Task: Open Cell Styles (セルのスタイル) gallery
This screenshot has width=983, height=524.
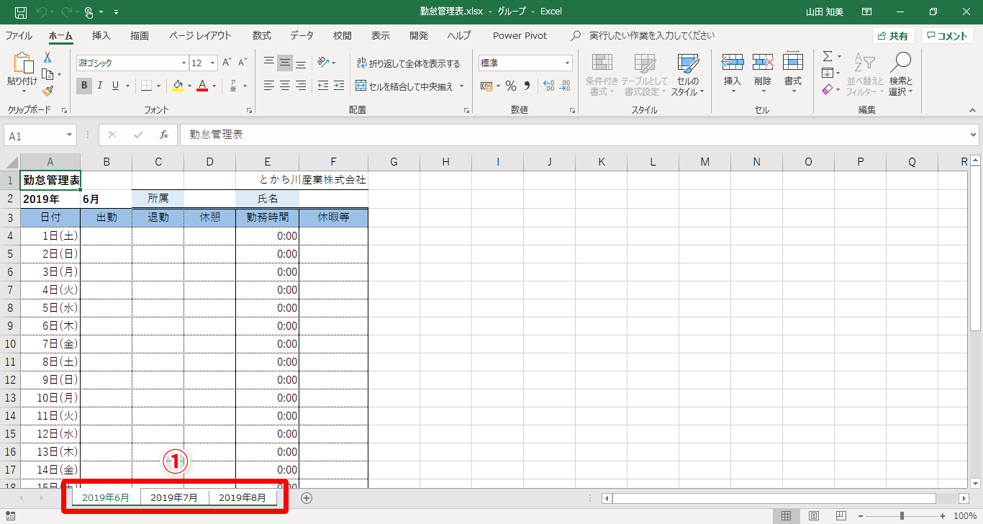Action: point(688,74)
